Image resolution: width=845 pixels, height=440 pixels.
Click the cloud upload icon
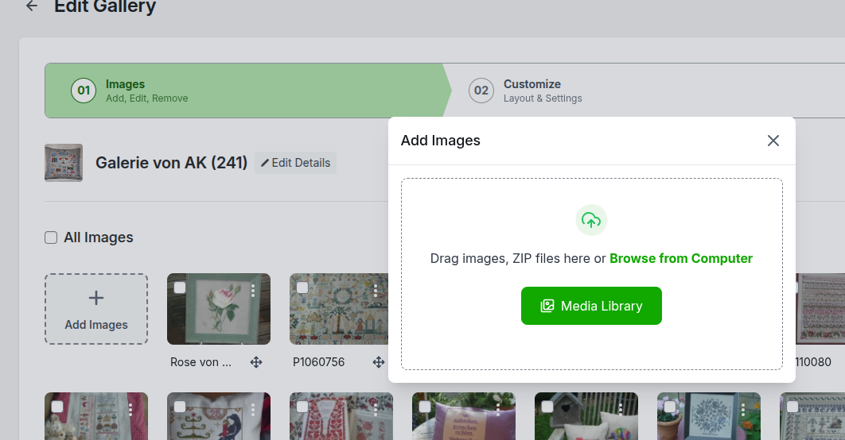(591, 220)
